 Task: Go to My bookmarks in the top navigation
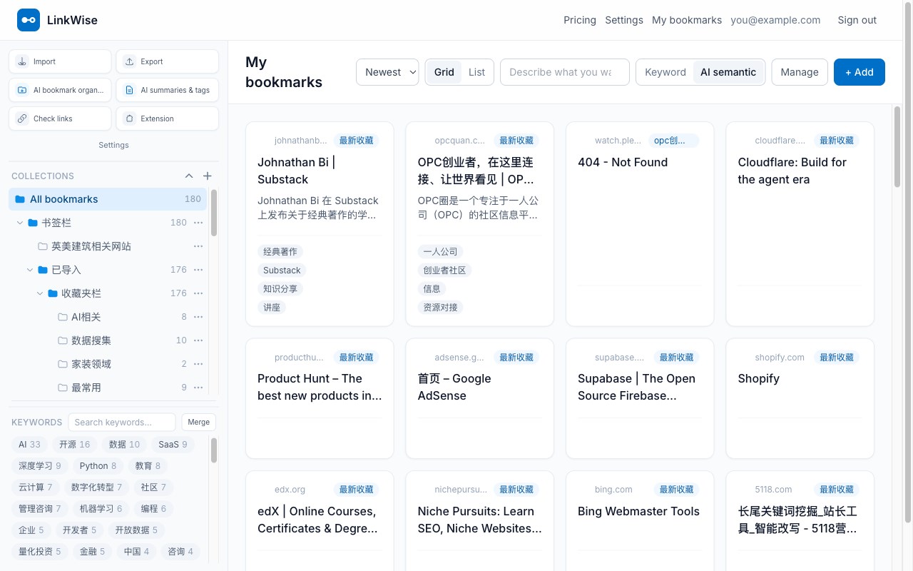tap(687, 20)
